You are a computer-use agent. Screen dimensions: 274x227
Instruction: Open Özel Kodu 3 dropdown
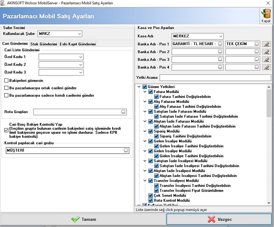(x=81, y=72)
